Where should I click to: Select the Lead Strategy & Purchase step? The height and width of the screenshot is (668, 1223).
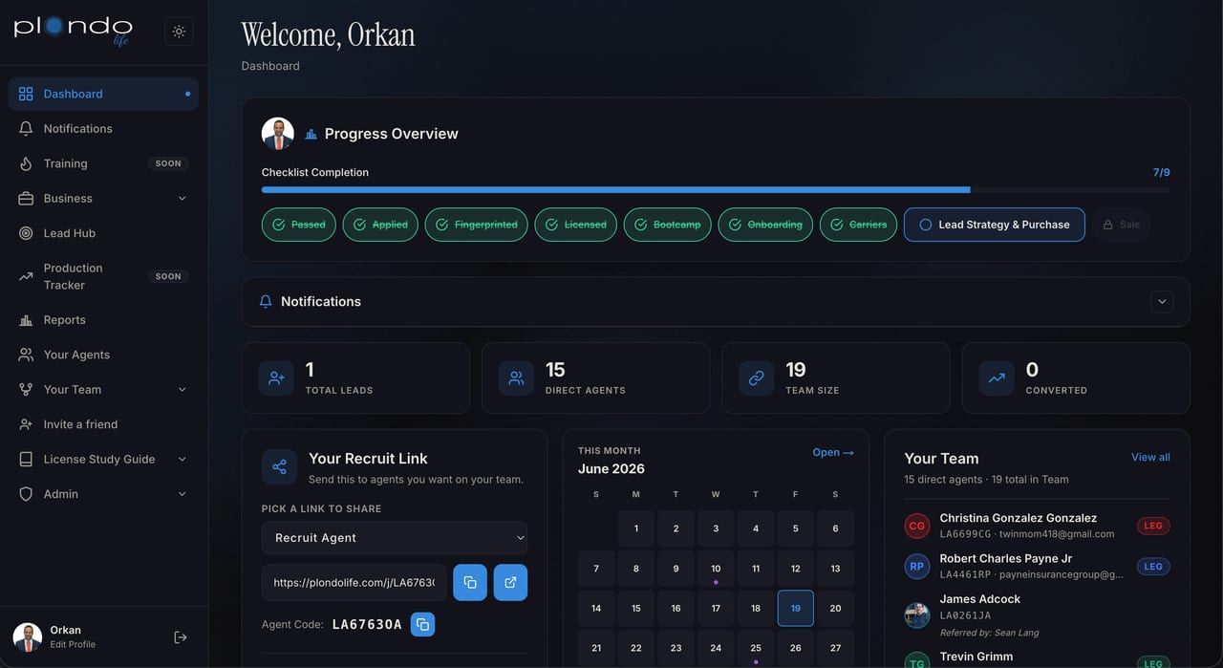[994, 225]
